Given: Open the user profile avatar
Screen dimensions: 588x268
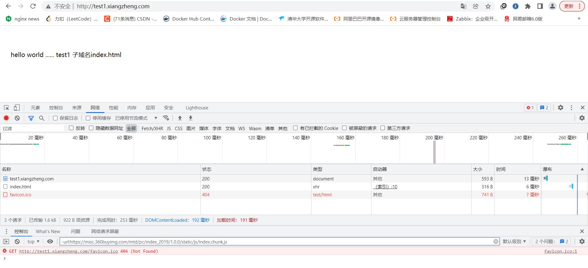Looking at the screenshot, I should click(x=552, y=6).
